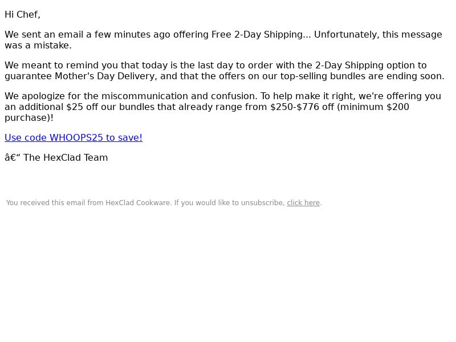
Task: Click the 'Unfortunately, this message' phrase
Action: click(x=378, y=35)
